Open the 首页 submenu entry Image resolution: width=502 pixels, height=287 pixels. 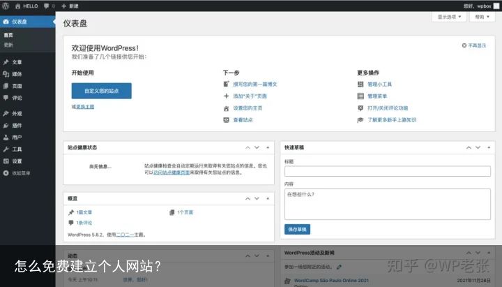pos(8,35)
